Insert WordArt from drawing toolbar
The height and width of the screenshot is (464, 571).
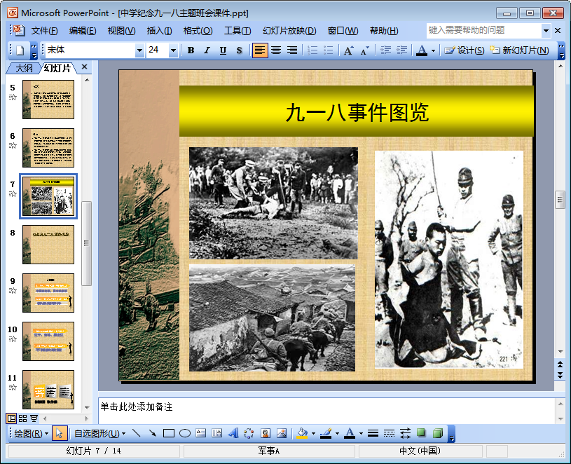[233, 433]
